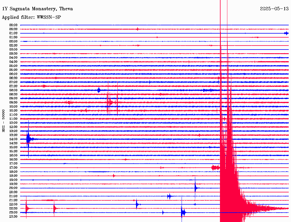Click the blue event burst on 08:00 trace
291x222 pixels.
click(x=99, y=90)
